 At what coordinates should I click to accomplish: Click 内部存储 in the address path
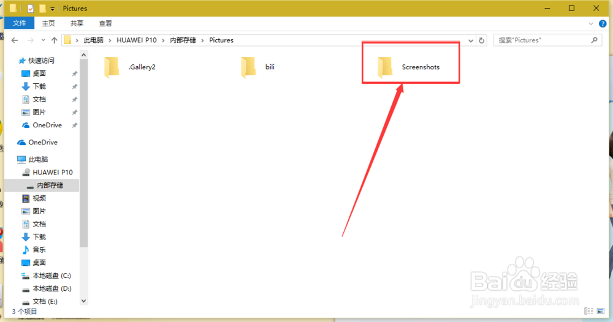pos(183,40)
